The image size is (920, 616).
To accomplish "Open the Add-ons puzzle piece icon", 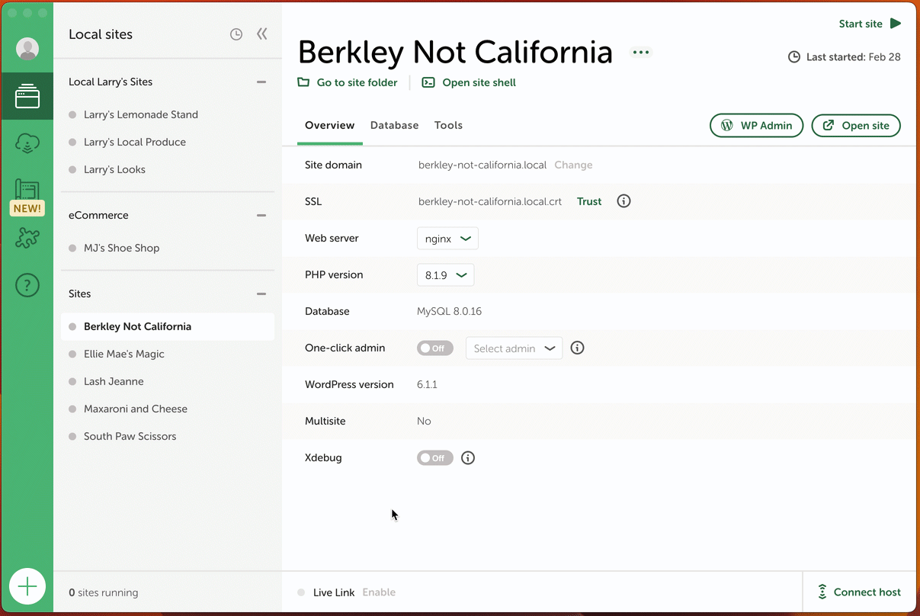I will (27, 239).
